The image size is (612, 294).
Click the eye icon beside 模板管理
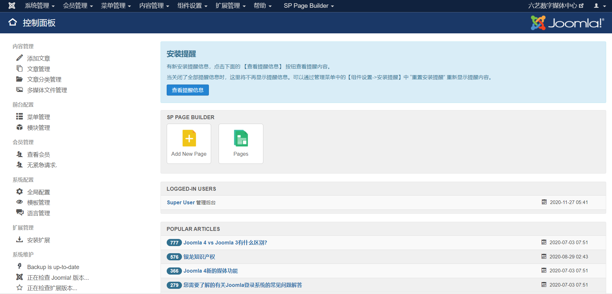point(20,202)
